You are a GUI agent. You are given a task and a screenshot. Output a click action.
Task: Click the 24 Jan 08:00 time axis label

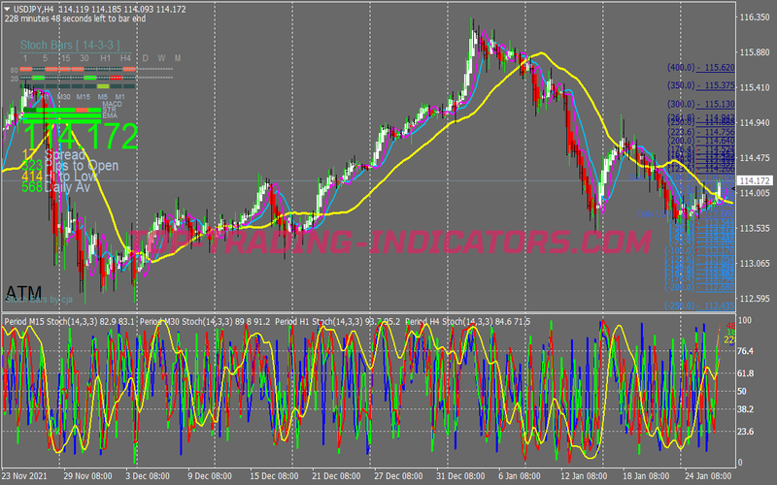click(708, 476)
